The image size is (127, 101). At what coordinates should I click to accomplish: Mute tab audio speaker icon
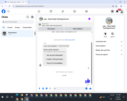click(x=23, y=2)
